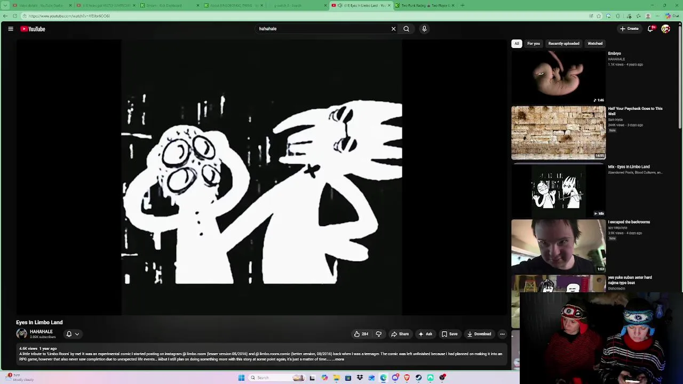Open the Half Your Paycheck wall thumbnail

tap(559, 133)
